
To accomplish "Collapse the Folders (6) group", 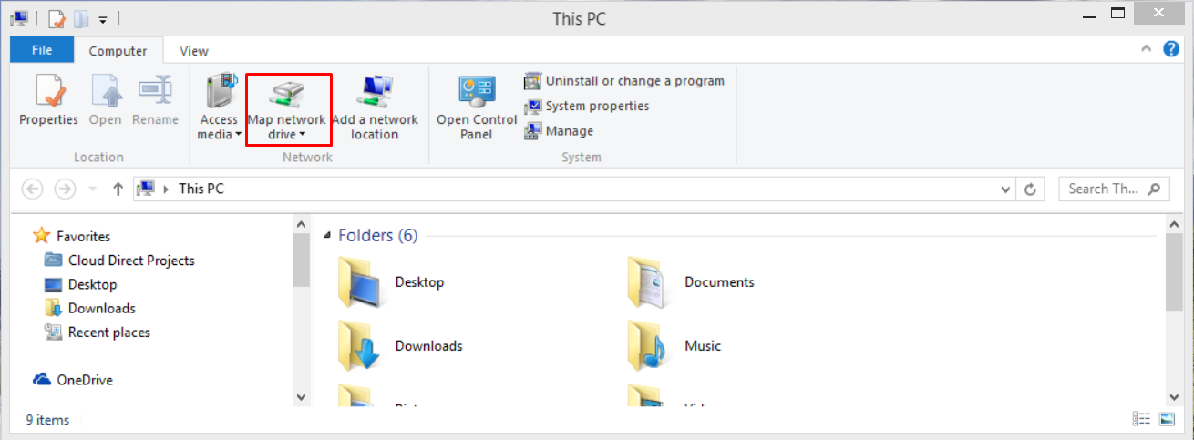I will pos(327,237).
